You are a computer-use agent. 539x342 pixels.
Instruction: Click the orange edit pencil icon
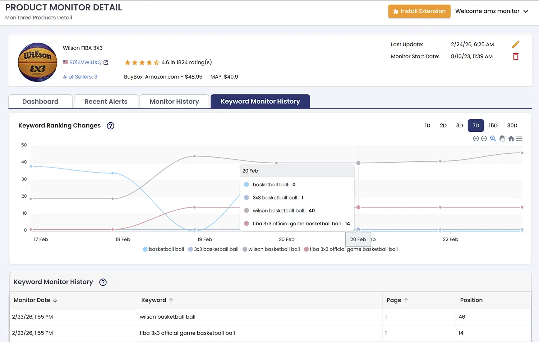[516, 44]
